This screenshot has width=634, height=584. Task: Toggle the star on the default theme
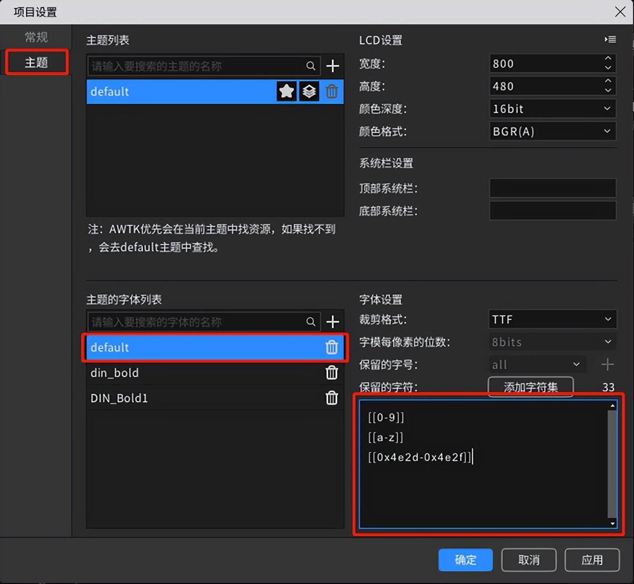[x=286, y=91]
